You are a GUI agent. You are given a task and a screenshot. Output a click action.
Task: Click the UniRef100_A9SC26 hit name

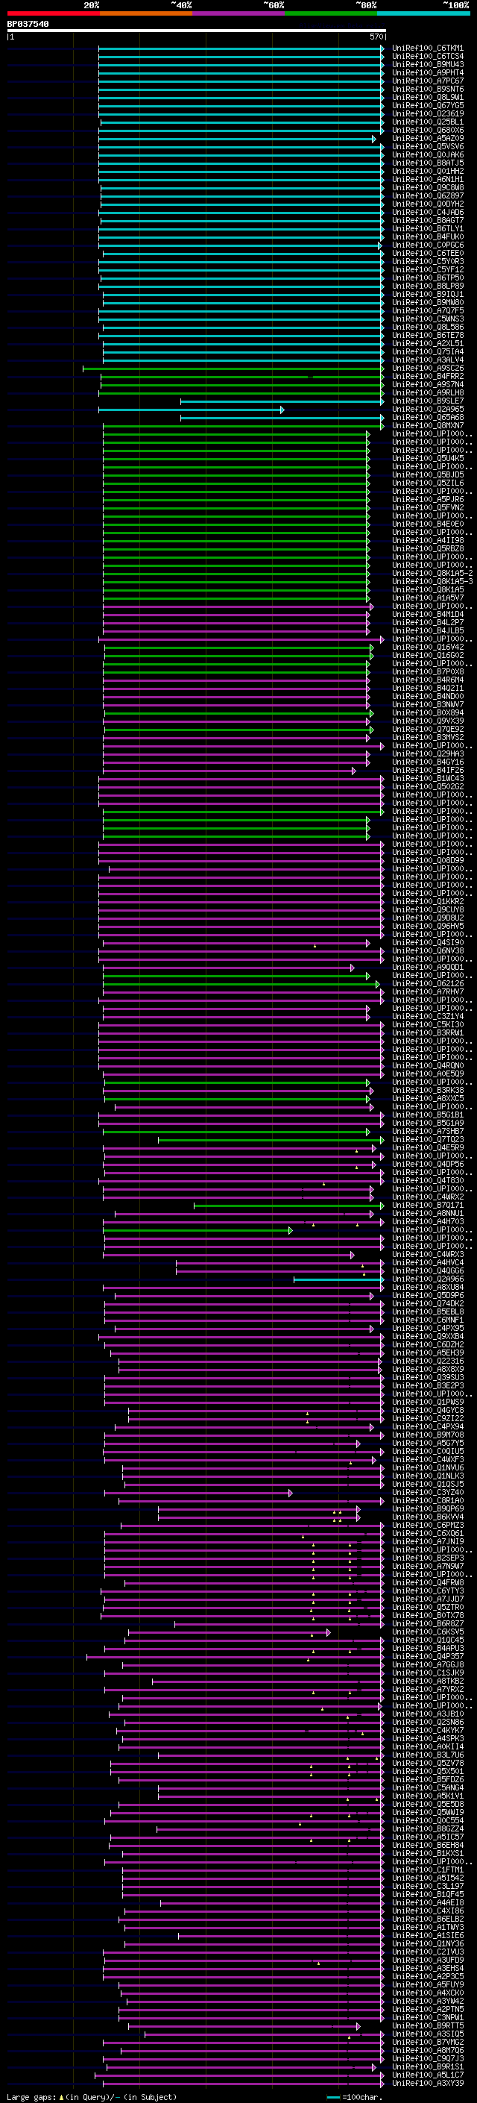428,369
